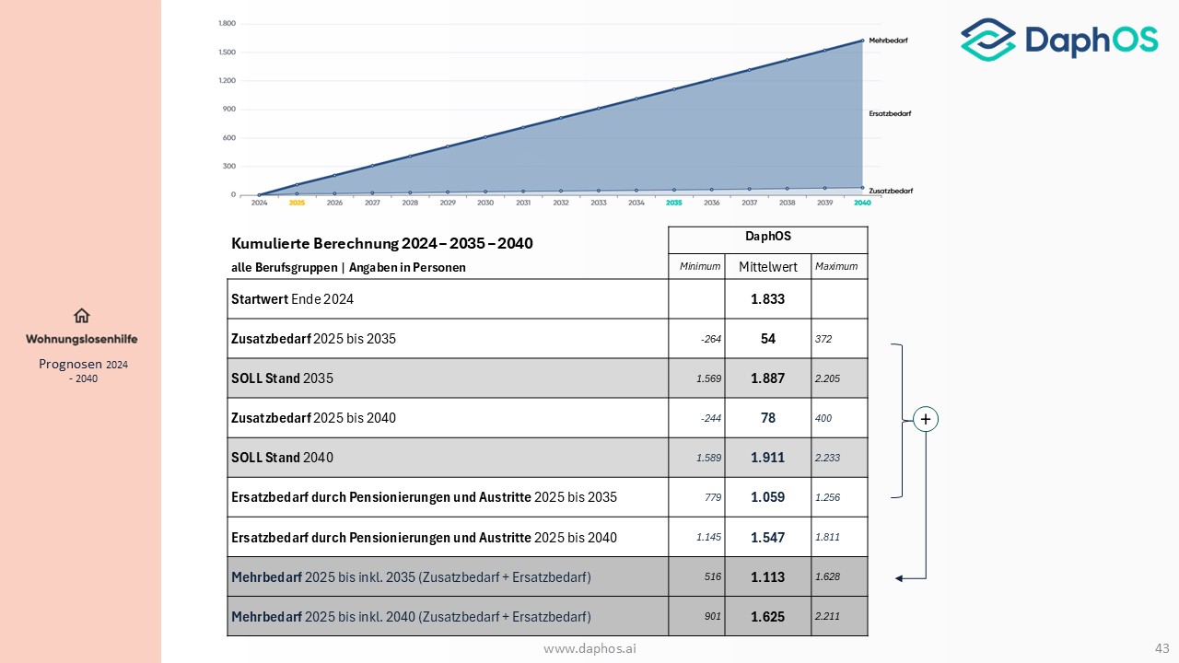Select the highlighted 2035 year on chart axis

pos(673,203)
